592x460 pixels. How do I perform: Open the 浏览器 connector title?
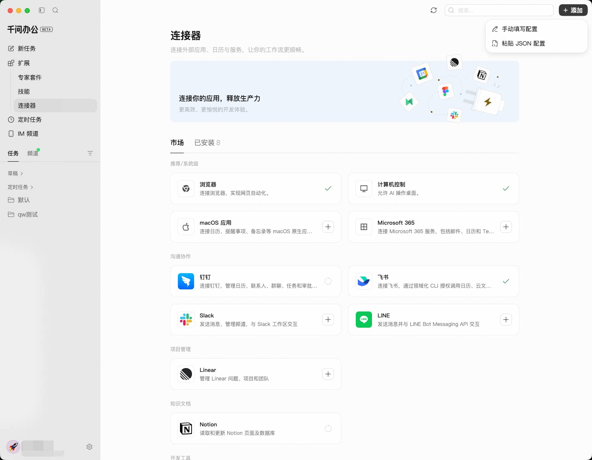[208, 184]
